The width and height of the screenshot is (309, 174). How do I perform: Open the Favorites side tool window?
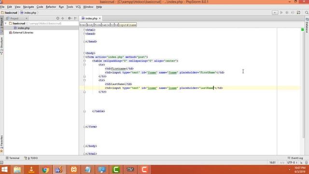(x=2, y=144)
